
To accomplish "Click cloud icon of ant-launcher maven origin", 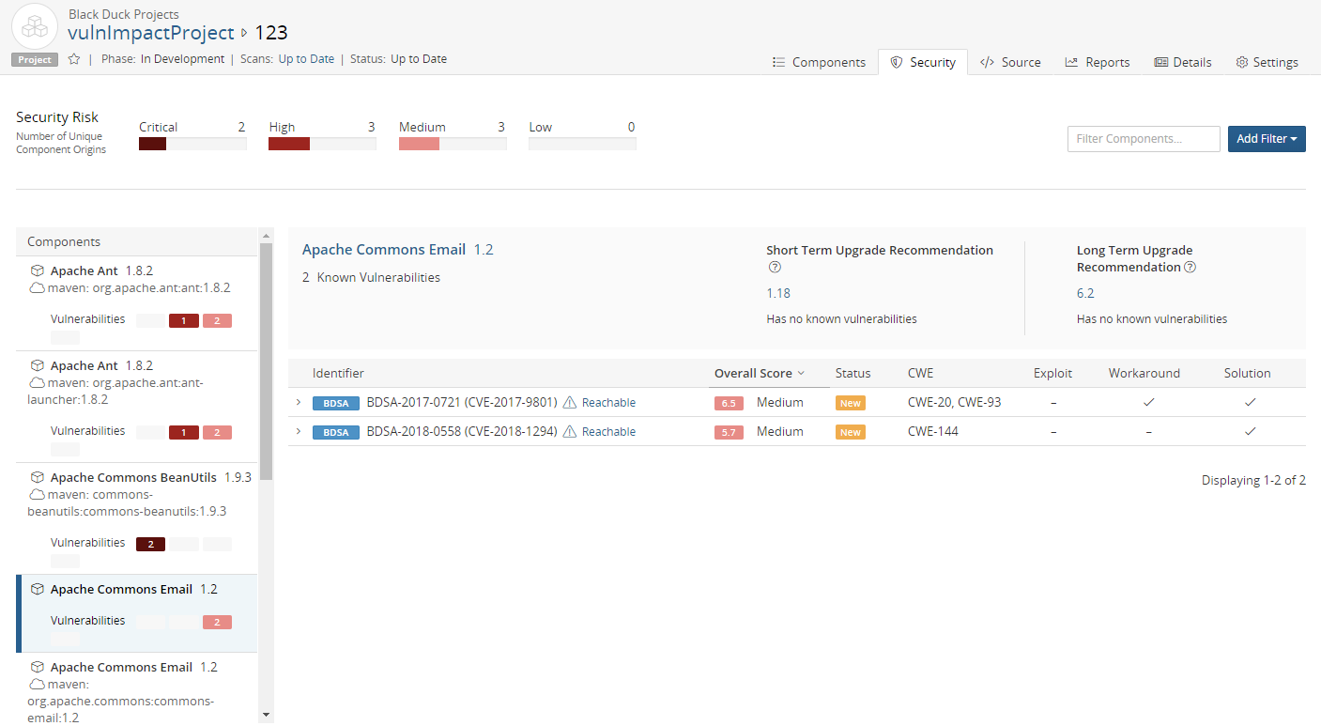I will coord(37,383).
